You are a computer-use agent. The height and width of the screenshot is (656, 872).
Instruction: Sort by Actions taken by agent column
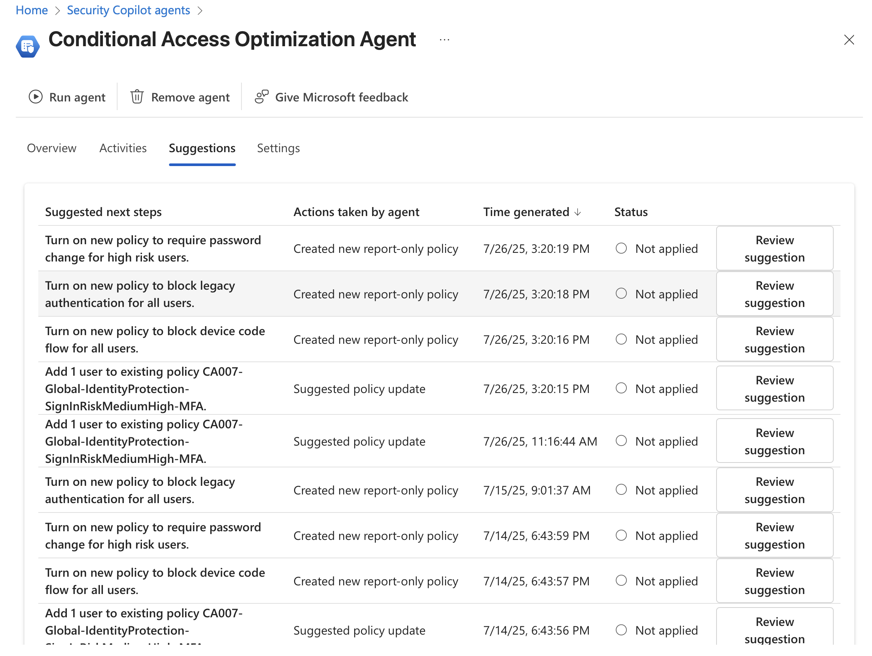[356, 212]
